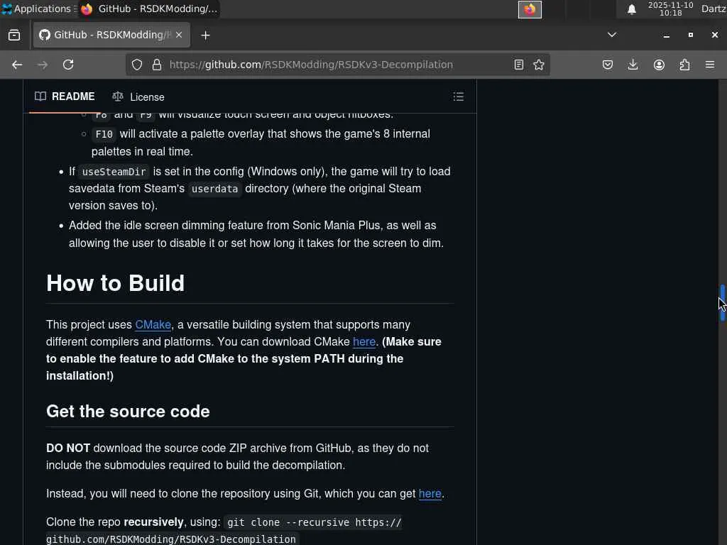This screenshot has width=727, height=545.
Task: Expand the list all tabs chevron
Action: 612,35
